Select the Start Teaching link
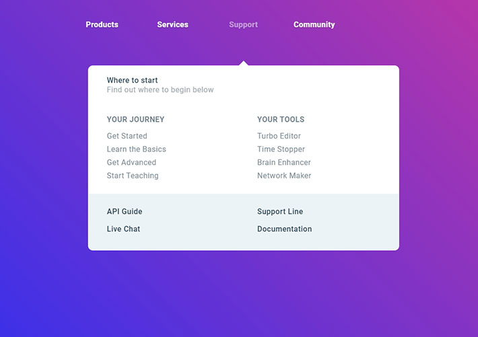Viewport: 478px width, 337px height. (133, 176)
